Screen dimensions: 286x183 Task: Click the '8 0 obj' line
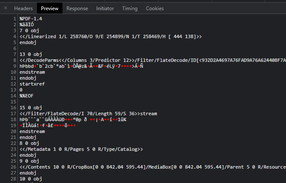coord(29,143)
